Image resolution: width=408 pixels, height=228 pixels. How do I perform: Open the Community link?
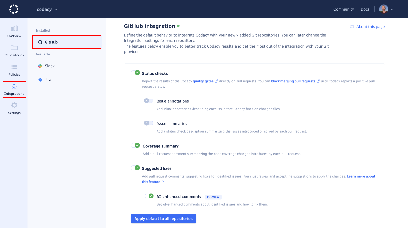pyautogui.click(x=344, y=9)
